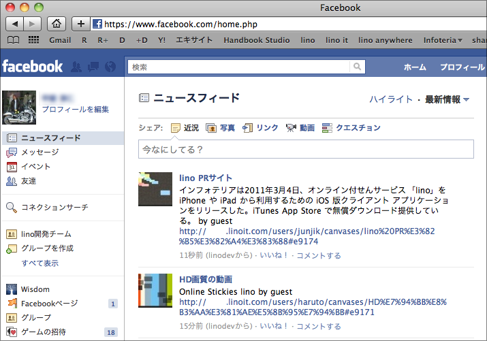Click the 今なにしてる？ status box
Screen dimensions: 487x341
click(306, 149)
